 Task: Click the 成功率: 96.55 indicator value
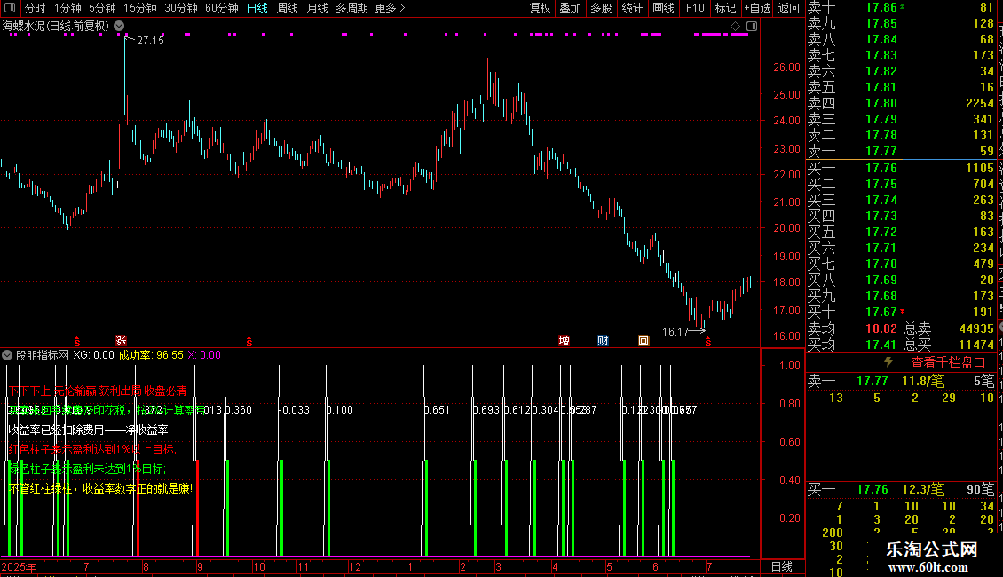(151, 355)
